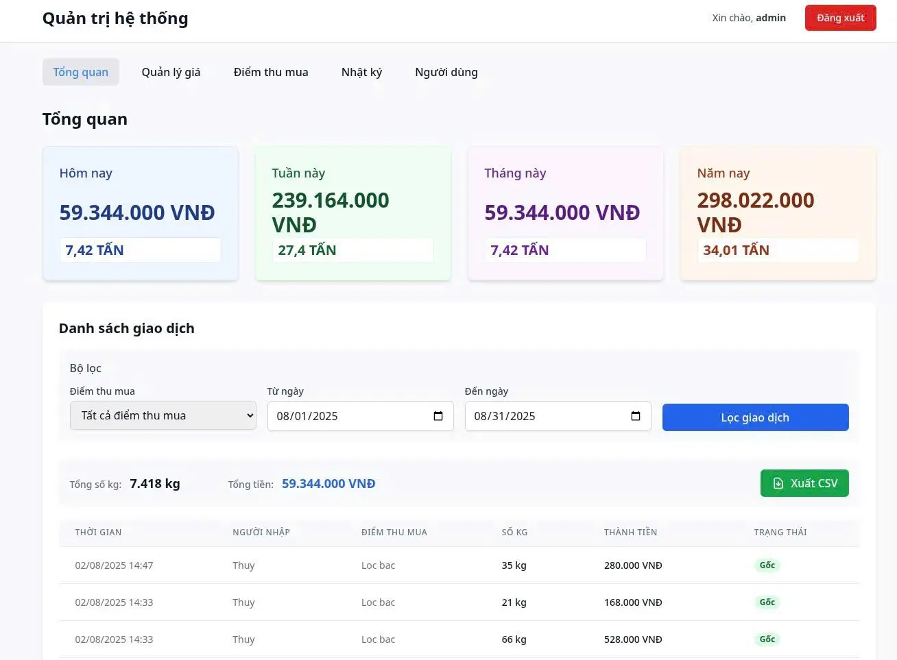Select the Tổng quan tab
The image size is (897, 660).
click(81, 72)
